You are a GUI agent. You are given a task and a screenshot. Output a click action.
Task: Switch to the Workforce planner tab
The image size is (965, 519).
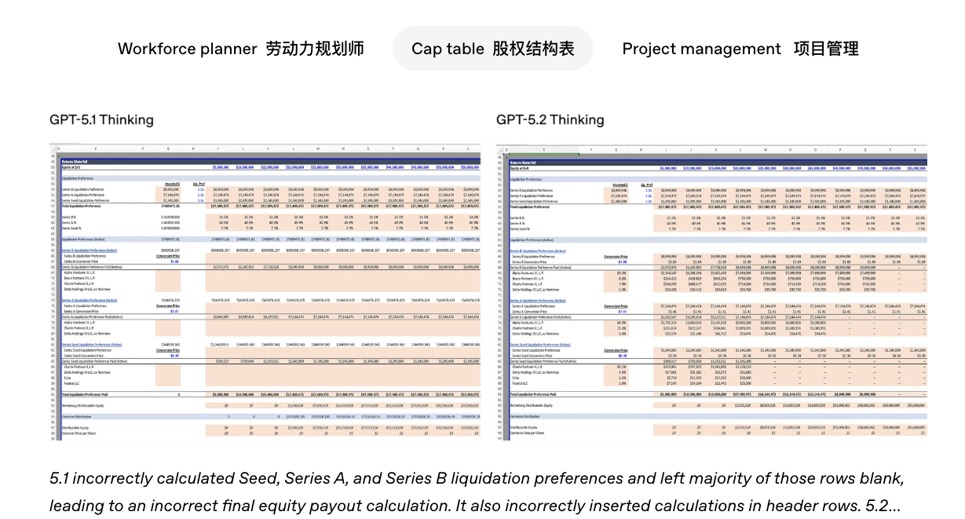coord(240,49)
